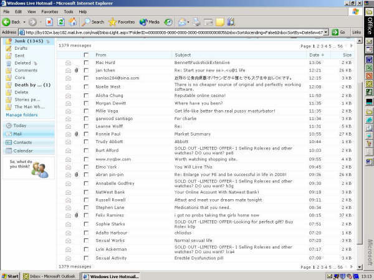Click the attachment paperclip for Felix Ramirez
The image size is (374, 280).
(x=77, y=215)
